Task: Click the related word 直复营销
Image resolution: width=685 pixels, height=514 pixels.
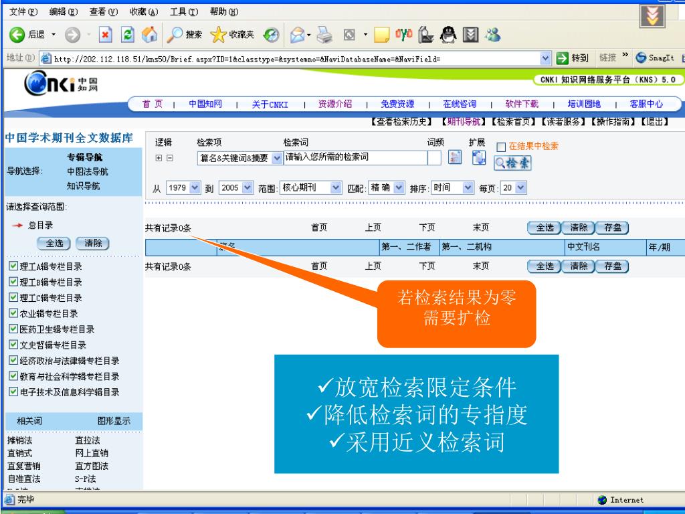Action: point(24,466)
